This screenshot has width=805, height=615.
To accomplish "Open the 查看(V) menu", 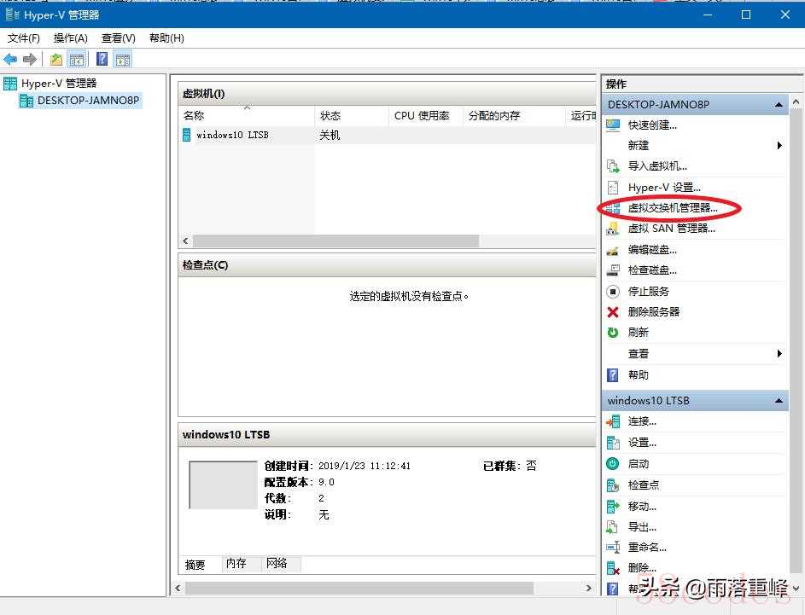I will point(119,38).
